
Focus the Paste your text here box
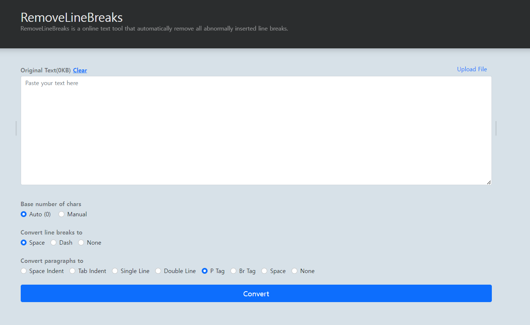click(256, 131)
